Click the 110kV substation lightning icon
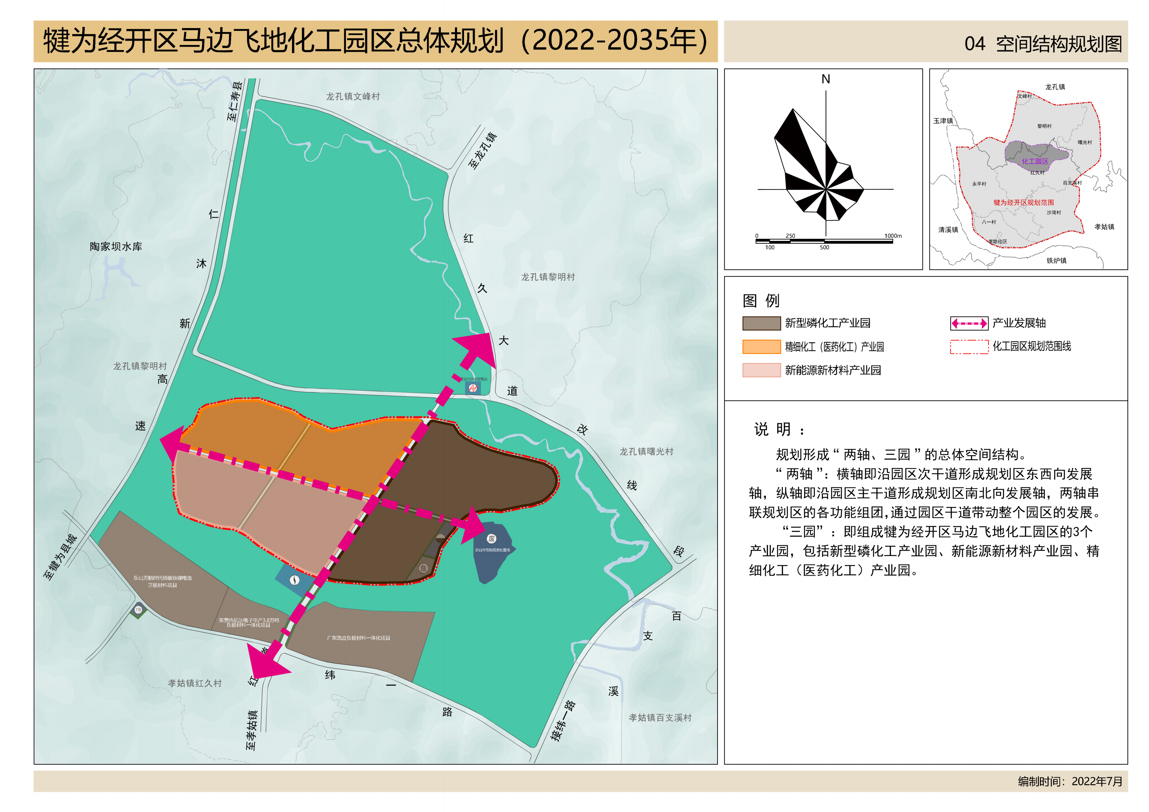The image size is (1149, 812). pyautogui.click(x=473, y=388)
